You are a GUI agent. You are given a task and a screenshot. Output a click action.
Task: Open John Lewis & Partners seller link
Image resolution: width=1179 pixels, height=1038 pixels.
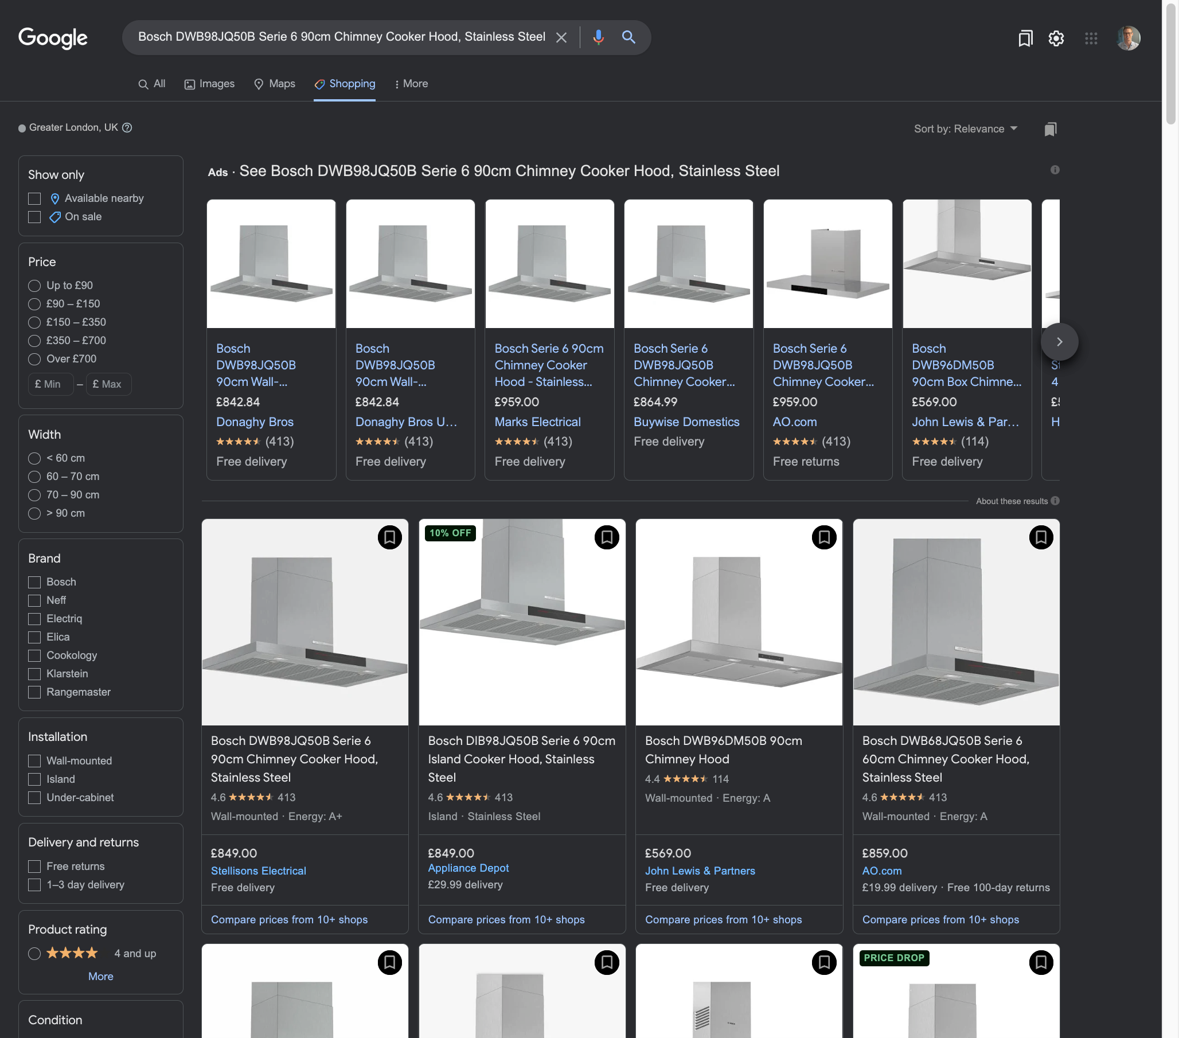(700, 871)
